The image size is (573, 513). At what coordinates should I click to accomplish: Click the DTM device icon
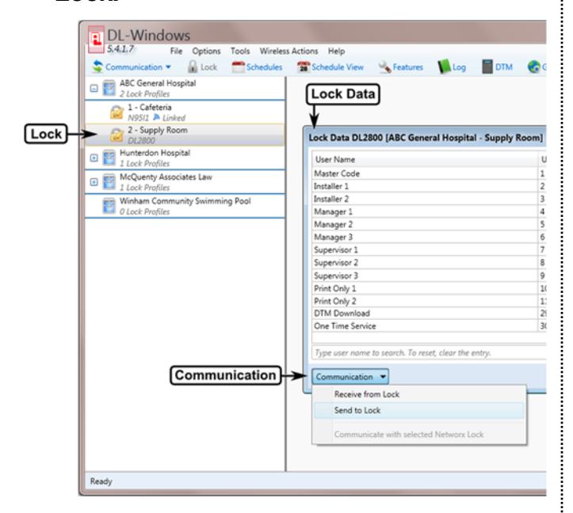point(487,66)
